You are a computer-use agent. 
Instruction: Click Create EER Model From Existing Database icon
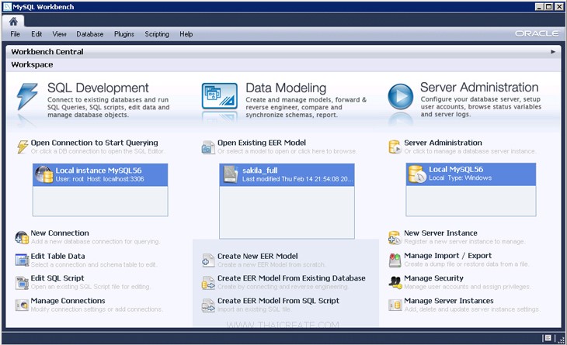pos(208,283)
